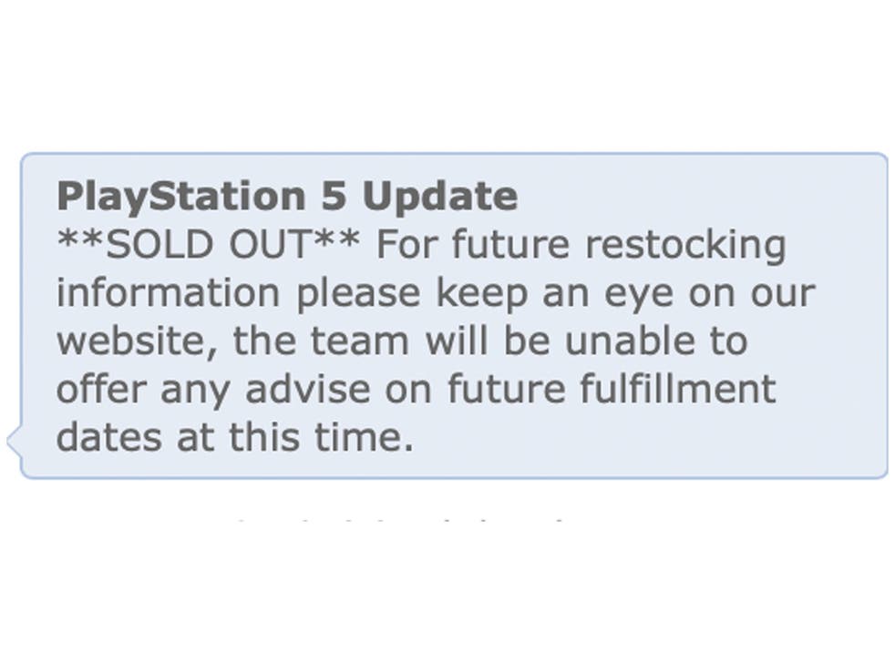895x661 pixels.
Task: Click the phrase 'keep an eye'
Action: pos(555,295)
